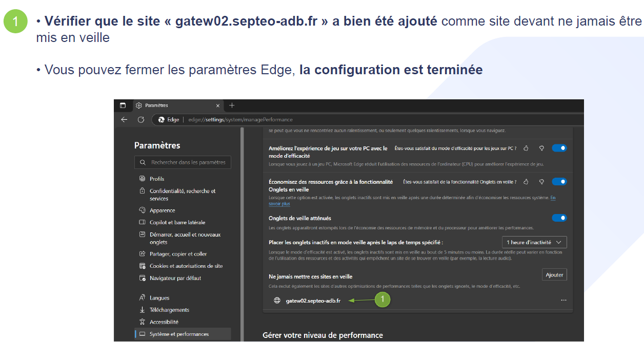Thumbs down for gaming efficiency mode
Image resolution: width=644 pixels, height=342 pixels.
pyautogui.click(x=541, y=148)
